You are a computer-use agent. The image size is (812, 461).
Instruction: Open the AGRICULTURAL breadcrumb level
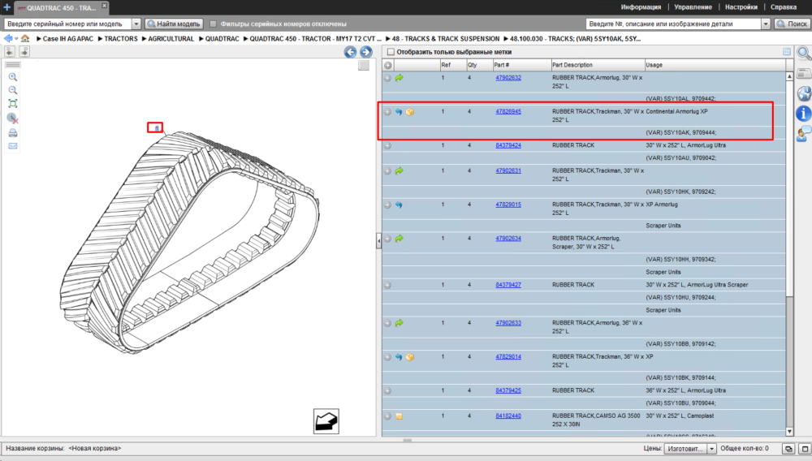[171, 39]
